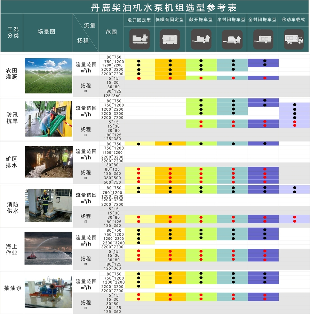The width and height of the screenshot is (310, 314).
Task: Click the 流量 label in the header
Action: (90, 25)
